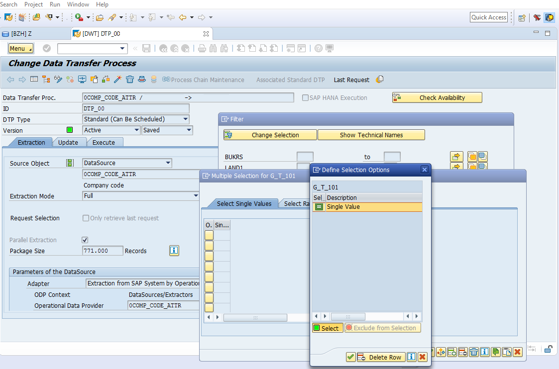
Task: Click the back arrow in DTP application toolbar
Action: click(x=10, y=80)
